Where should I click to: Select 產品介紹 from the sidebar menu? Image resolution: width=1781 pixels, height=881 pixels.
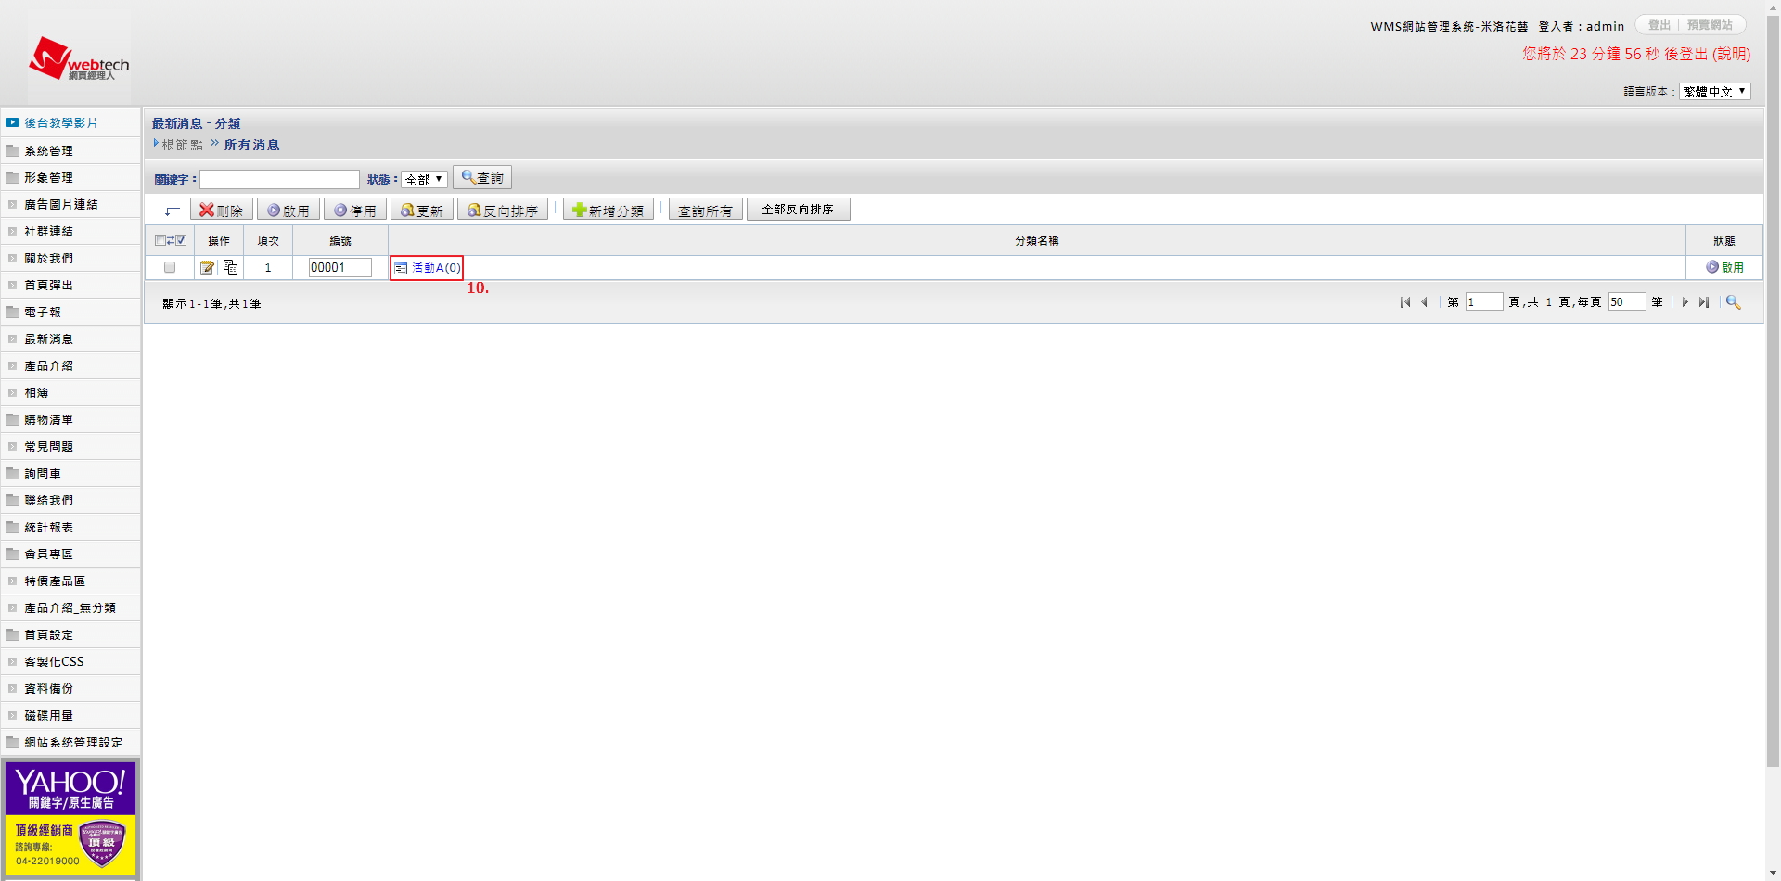click(x=48, y=366)
